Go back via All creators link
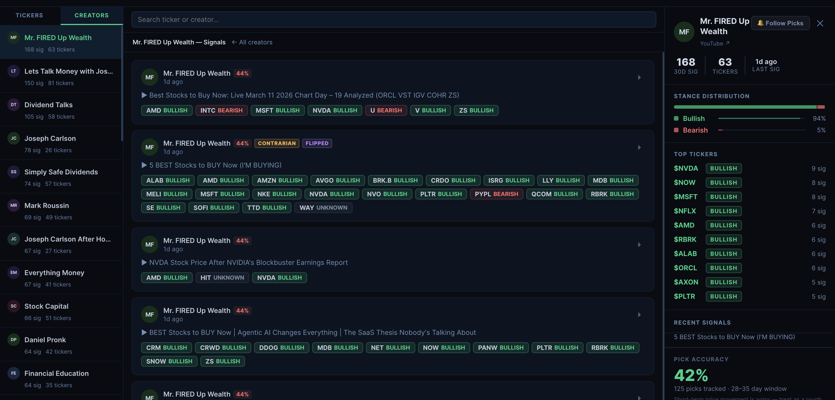Screen dimensions: 835x400 click(252, 42)
